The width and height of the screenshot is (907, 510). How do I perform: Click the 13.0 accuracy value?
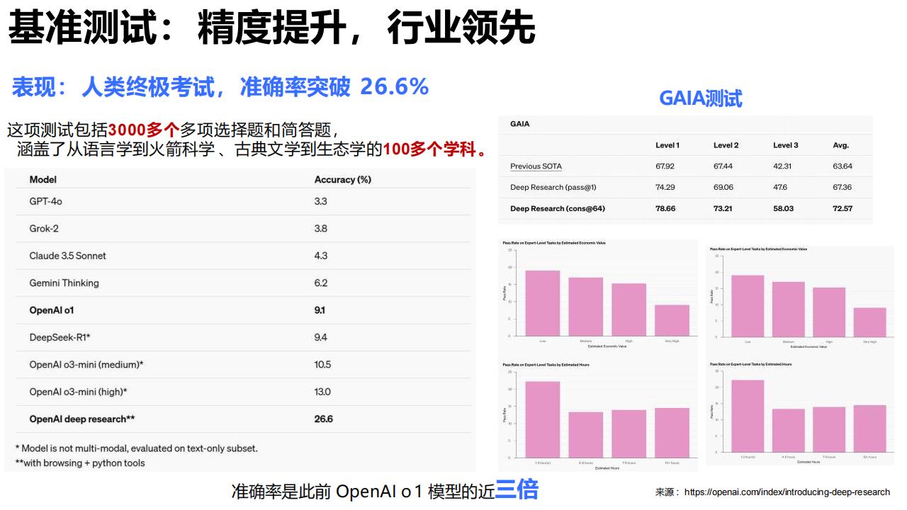[322, 392]
